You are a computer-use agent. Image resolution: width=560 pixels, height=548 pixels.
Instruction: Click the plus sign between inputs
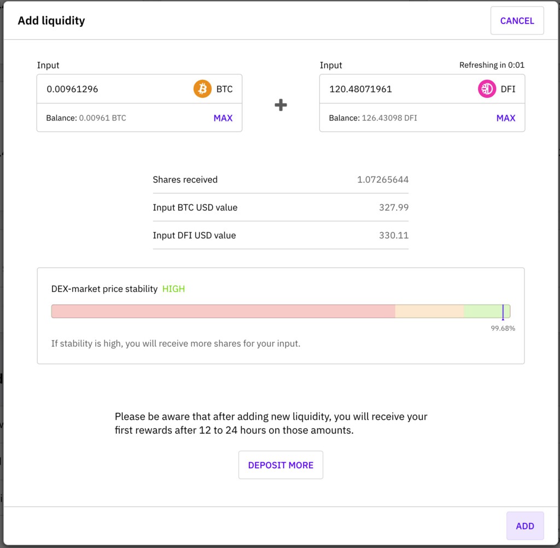(x=281, y=105)
